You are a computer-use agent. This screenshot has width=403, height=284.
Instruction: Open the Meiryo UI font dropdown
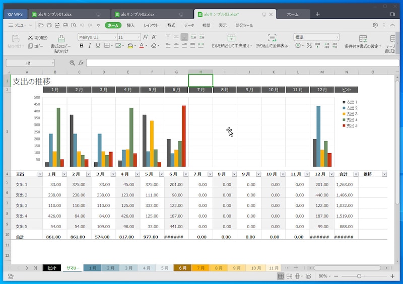point(97,37)
